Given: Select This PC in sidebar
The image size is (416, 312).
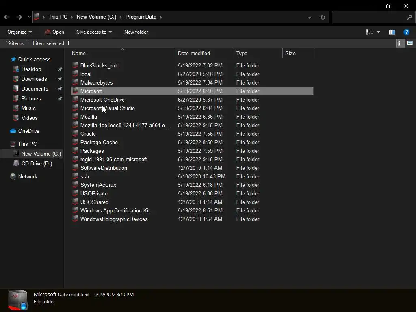Looking at the screenshot, I should (27, 144).
